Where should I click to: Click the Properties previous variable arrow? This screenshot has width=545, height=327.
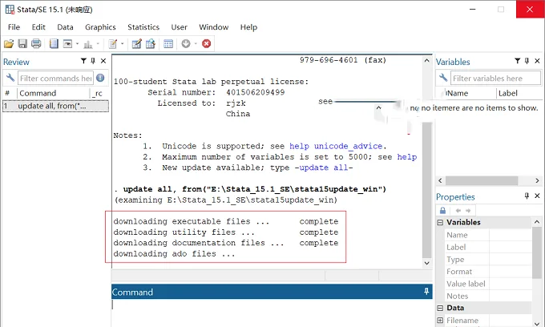pos(458,211)
